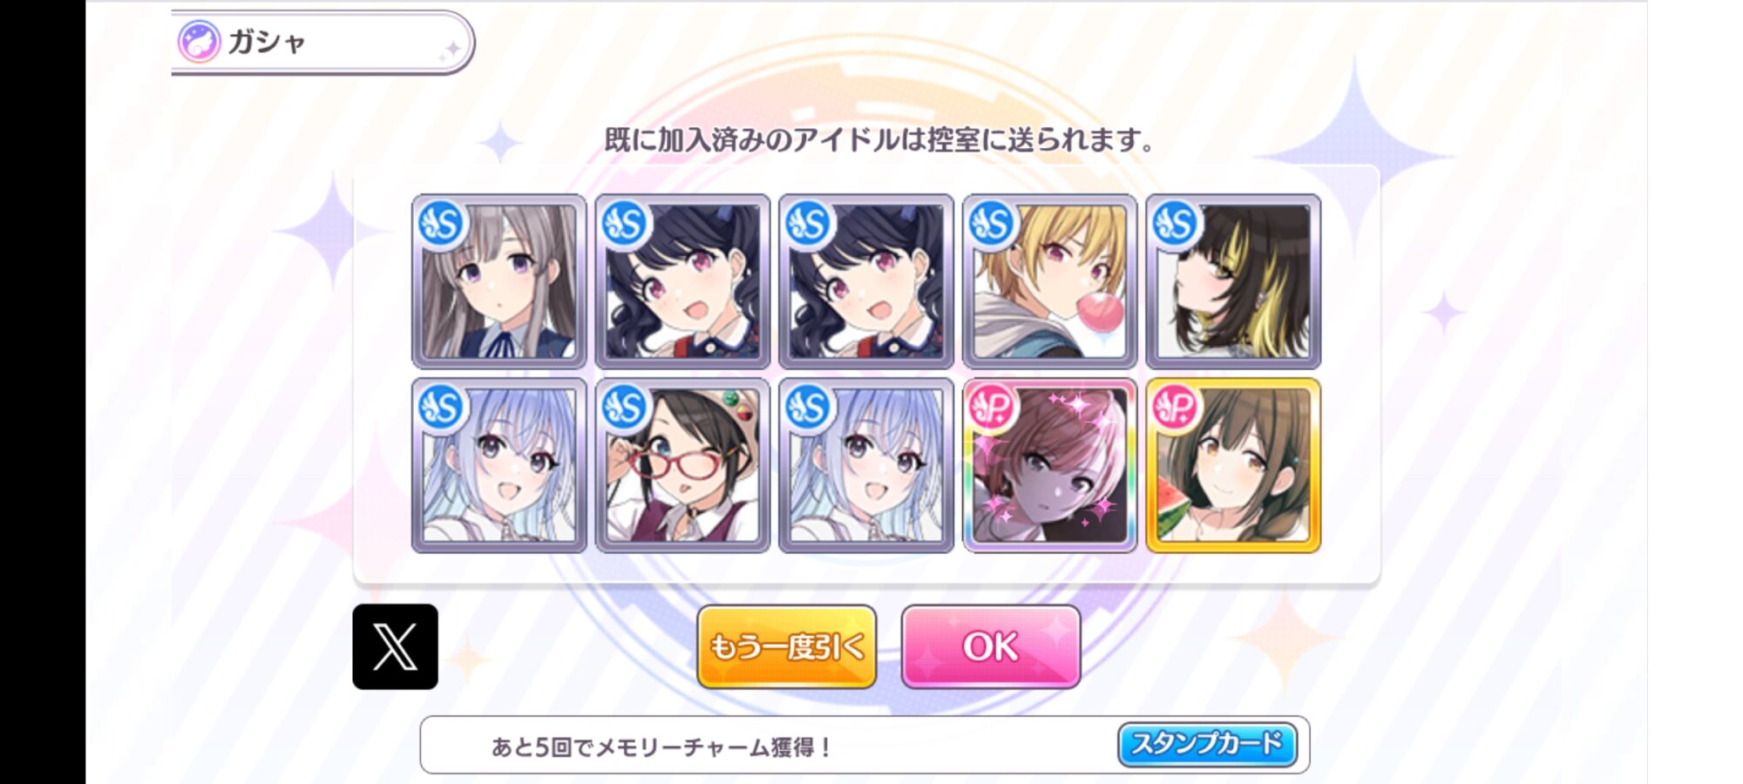Click S badge on black-yellow hair idol card
Viewport: 1743px width, 784px height.
point(1175,224)
